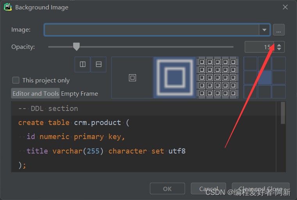Toggle the vertical mirror flip icon
297x200 pixels.
tap(82, 64)
